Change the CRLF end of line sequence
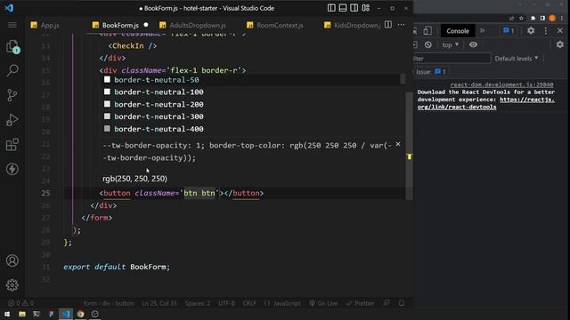The height and width of the screenshot is (320, 570). point(249,303)
